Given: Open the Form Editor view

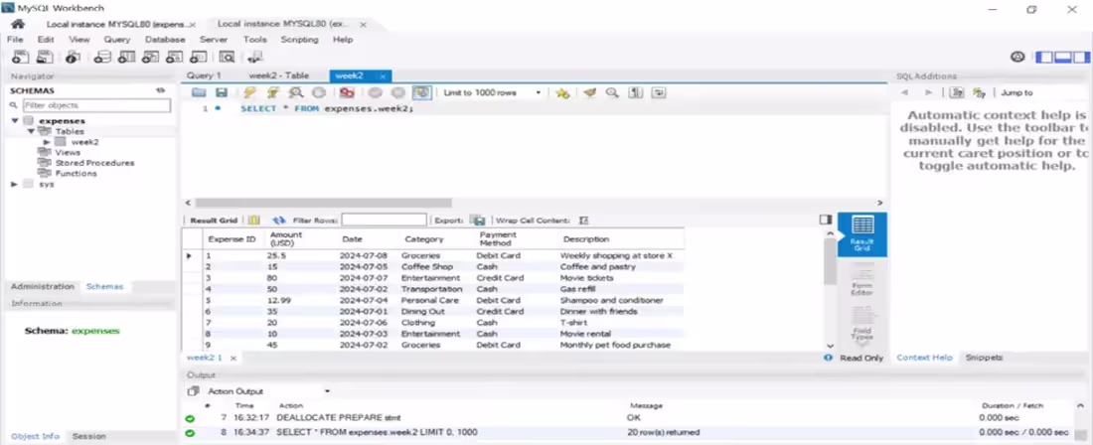Looking at the screenshot, I should 861,280.
